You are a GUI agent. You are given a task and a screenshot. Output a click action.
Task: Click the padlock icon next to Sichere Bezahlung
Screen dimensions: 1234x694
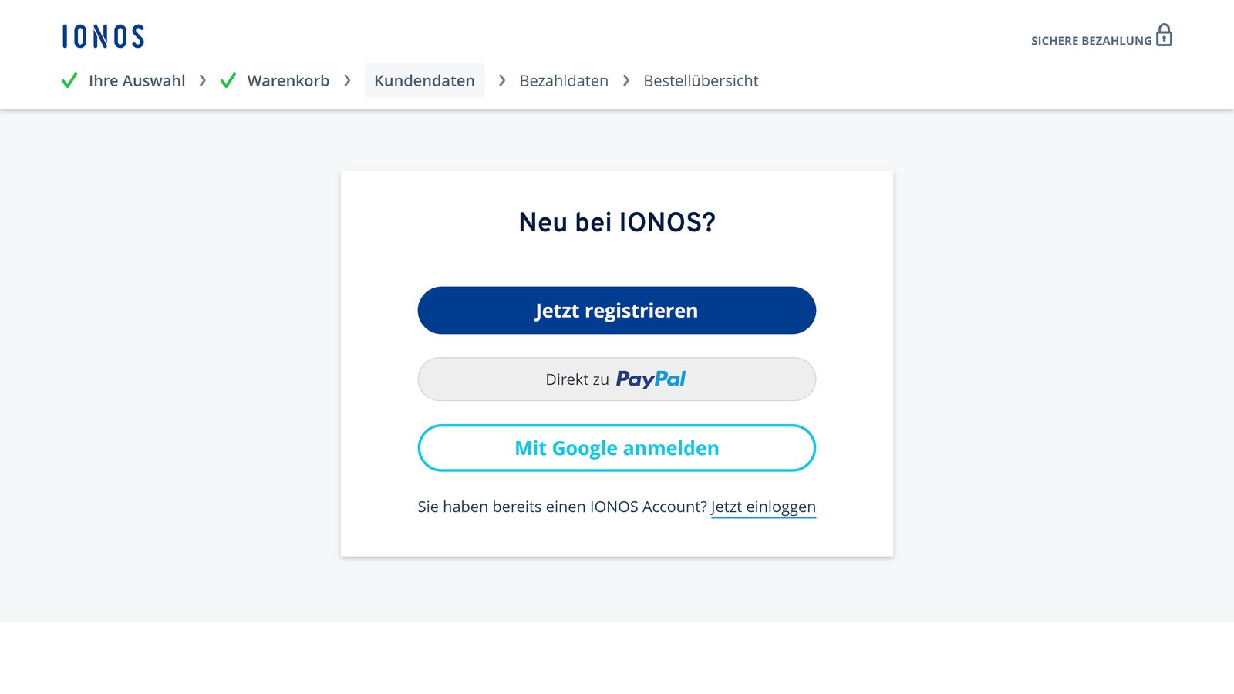(x=1165, y=35)
